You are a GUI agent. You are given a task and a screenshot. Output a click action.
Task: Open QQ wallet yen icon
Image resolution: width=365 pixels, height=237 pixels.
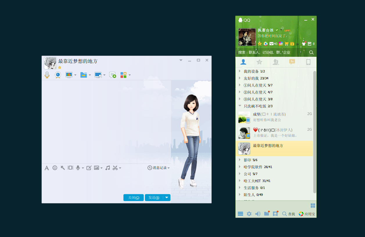click(x=292, y=44)
